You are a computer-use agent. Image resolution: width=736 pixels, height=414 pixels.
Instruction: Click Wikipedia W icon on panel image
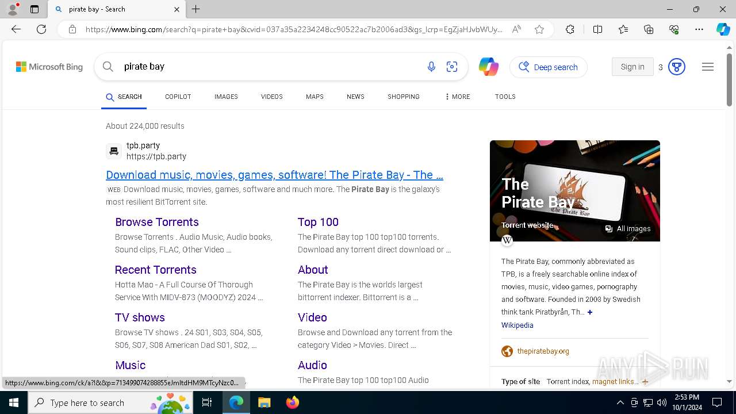tap(507, 240)
